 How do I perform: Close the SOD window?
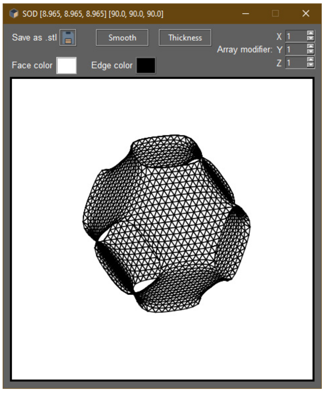(x=306, y=14)
